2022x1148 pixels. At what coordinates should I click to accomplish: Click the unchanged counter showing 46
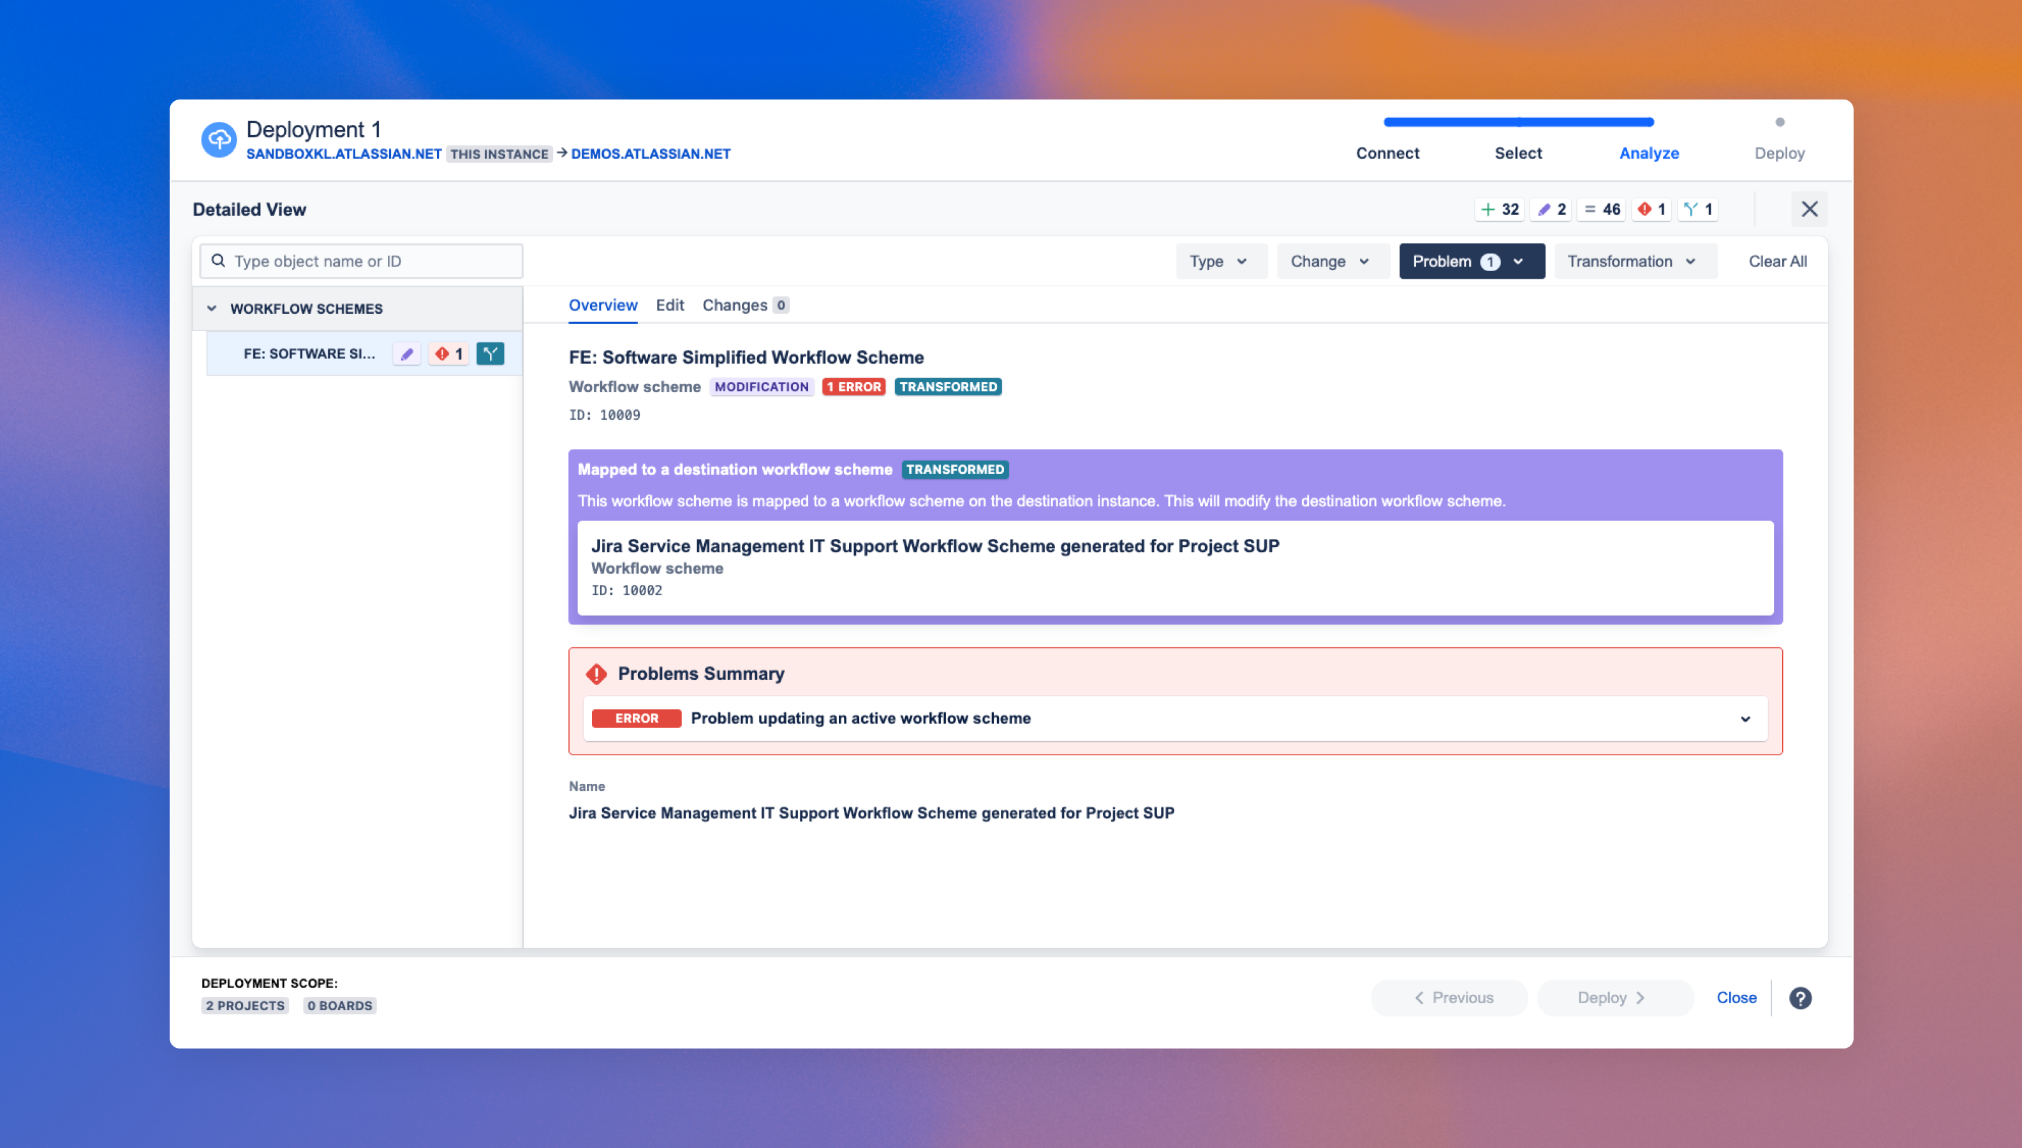[x=1602, y=209]
